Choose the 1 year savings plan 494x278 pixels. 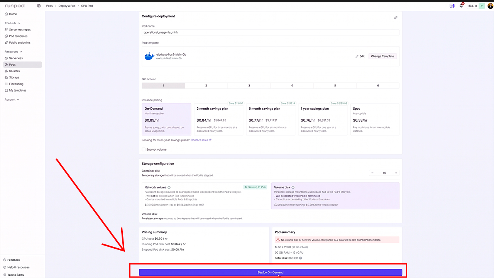(322, 119)
